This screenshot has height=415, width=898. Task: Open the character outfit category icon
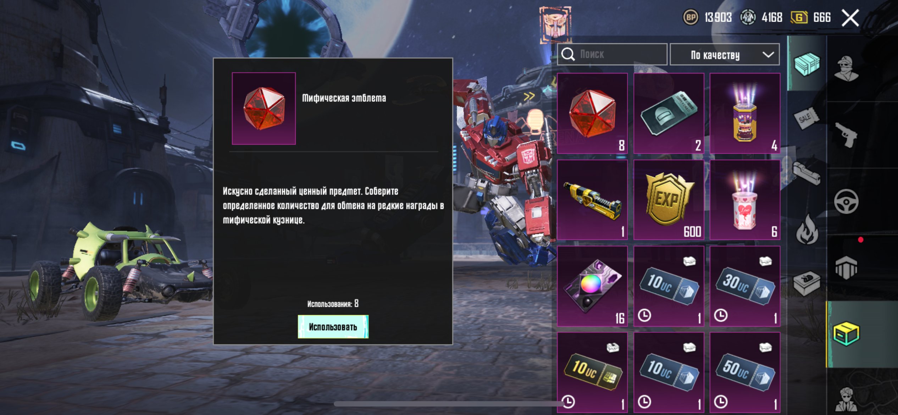pos(846,68)
